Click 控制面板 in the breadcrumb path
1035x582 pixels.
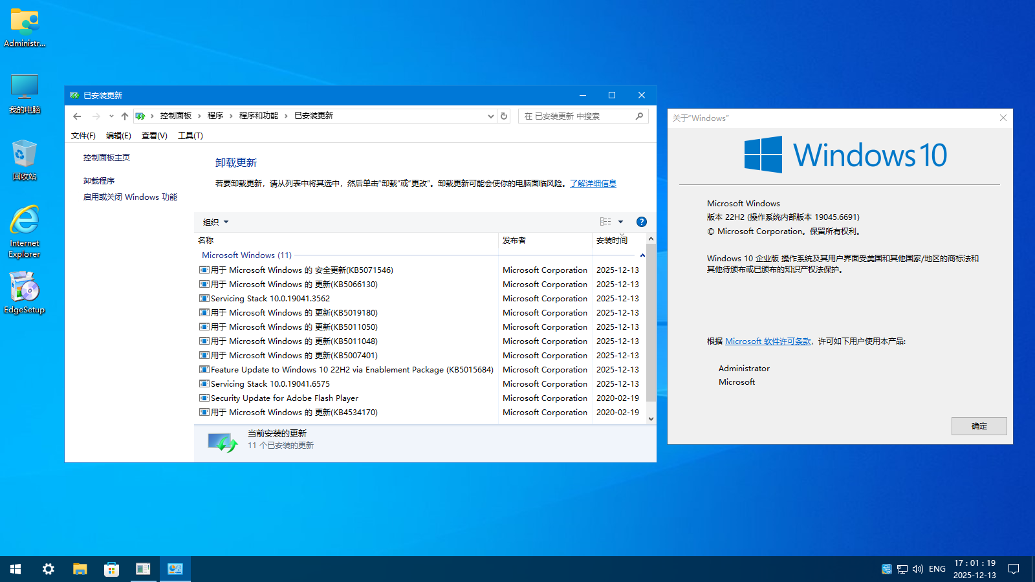pos(176,116)
